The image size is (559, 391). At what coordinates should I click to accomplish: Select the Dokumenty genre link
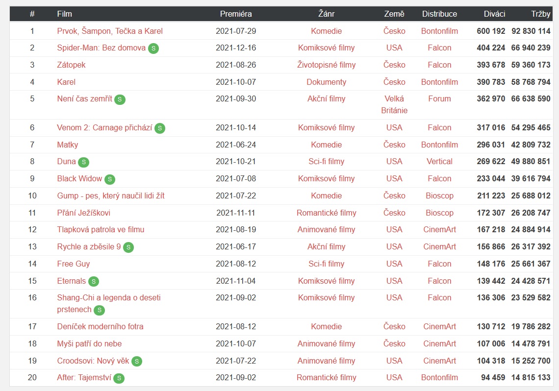coord(326,82)
